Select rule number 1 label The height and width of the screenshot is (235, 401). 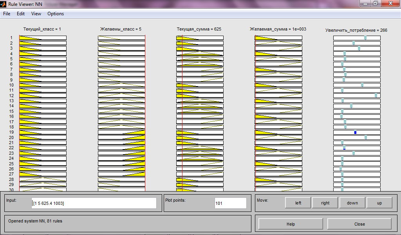tap(11, 38)
